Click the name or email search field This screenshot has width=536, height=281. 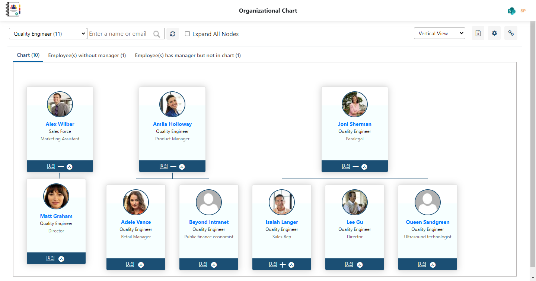pos(123,33)
